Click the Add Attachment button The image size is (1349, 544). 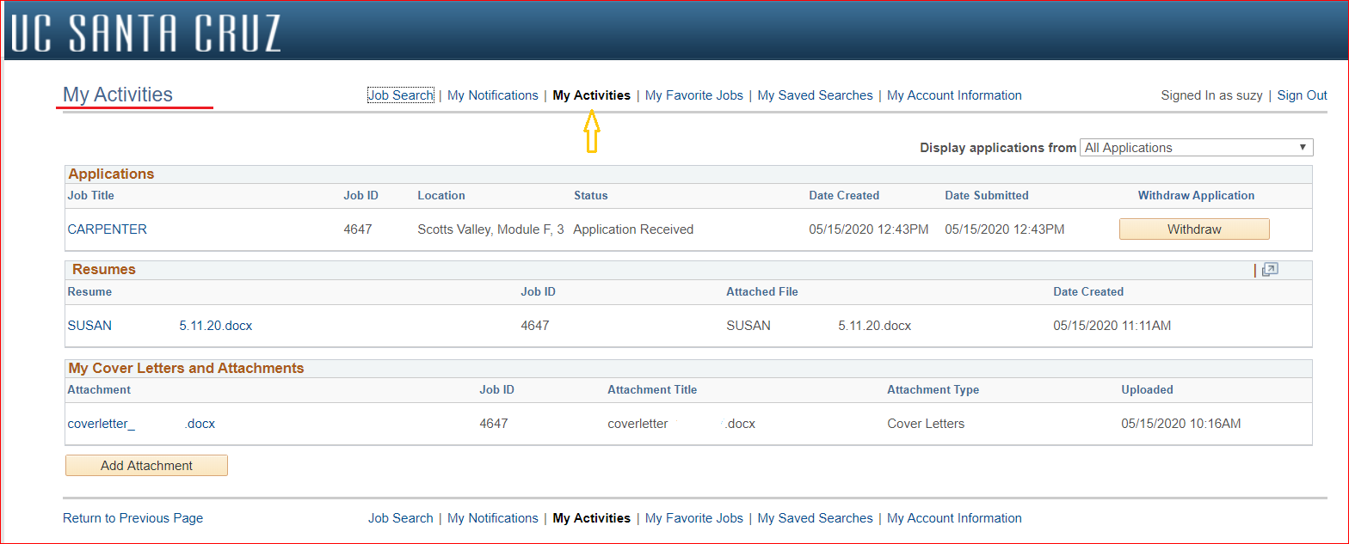(x=146, y=466)
